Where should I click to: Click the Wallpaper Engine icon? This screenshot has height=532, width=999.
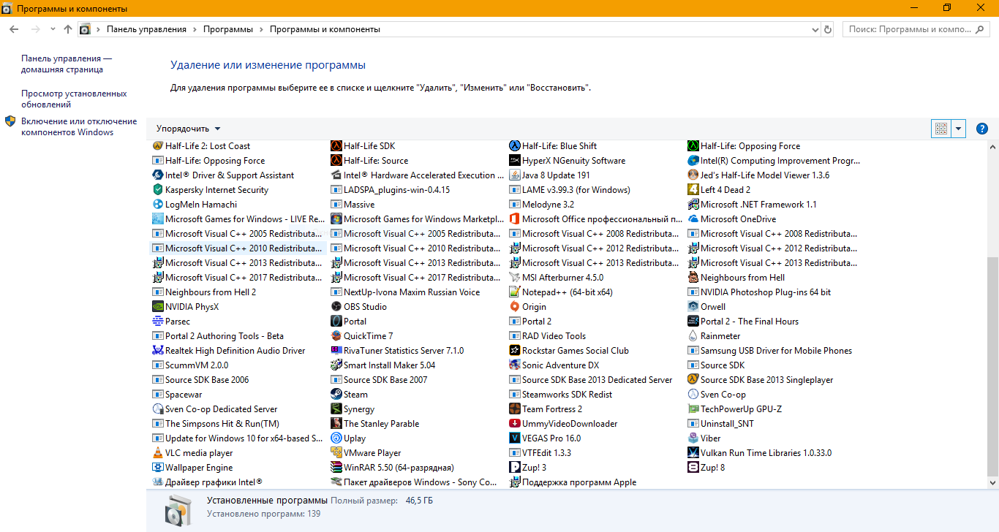pyautogui.click(x=157, y=468)
